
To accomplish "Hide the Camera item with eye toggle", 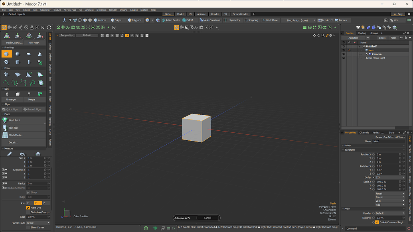I will click(x=344, y=54).
